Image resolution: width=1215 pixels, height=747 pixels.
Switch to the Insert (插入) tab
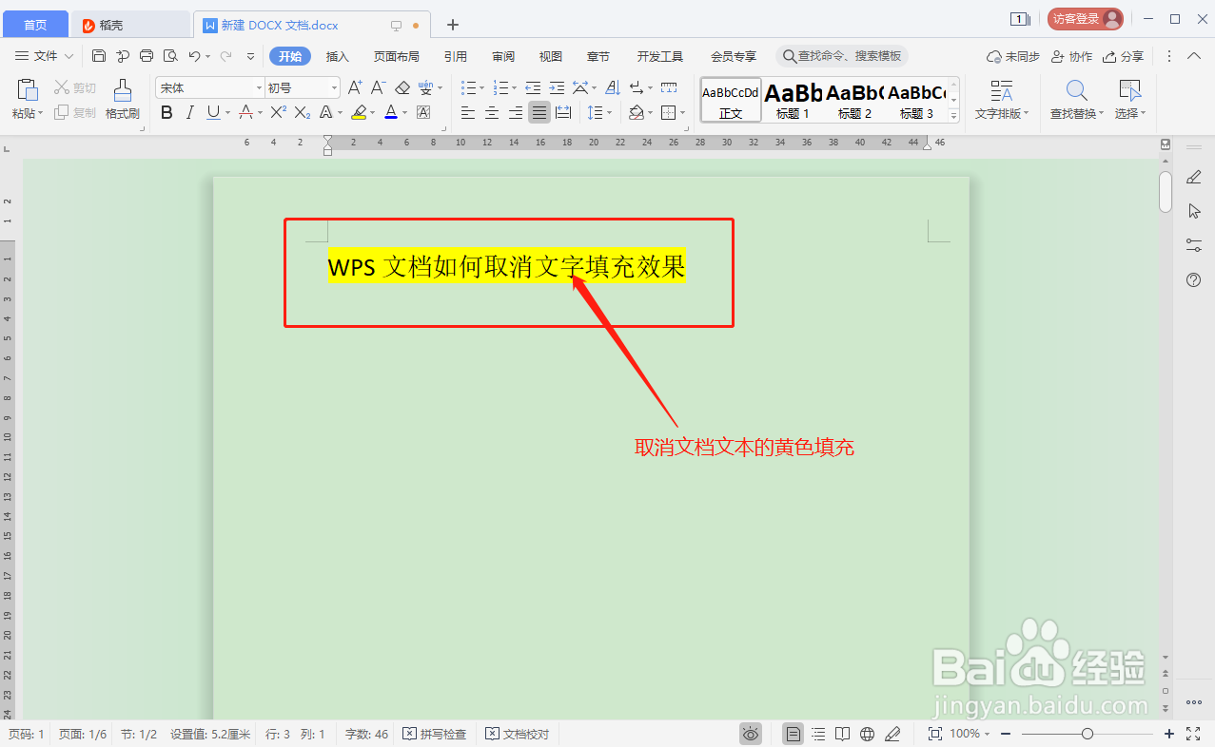coord(338,56)
